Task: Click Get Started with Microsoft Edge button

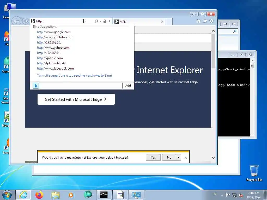Action: click(76, 99)
